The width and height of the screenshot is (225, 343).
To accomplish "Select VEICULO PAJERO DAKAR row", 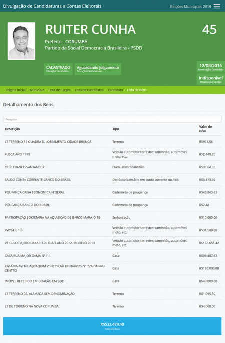I will click(x=112, y=243).
